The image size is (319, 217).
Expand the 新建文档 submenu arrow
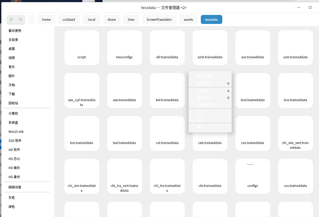pyautogui.click(x=228, y=84)
